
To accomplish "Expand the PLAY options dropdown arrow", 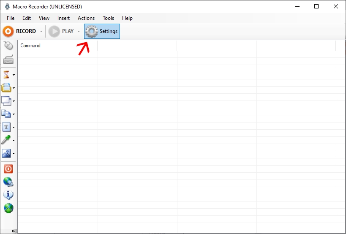I will [79, 31].
